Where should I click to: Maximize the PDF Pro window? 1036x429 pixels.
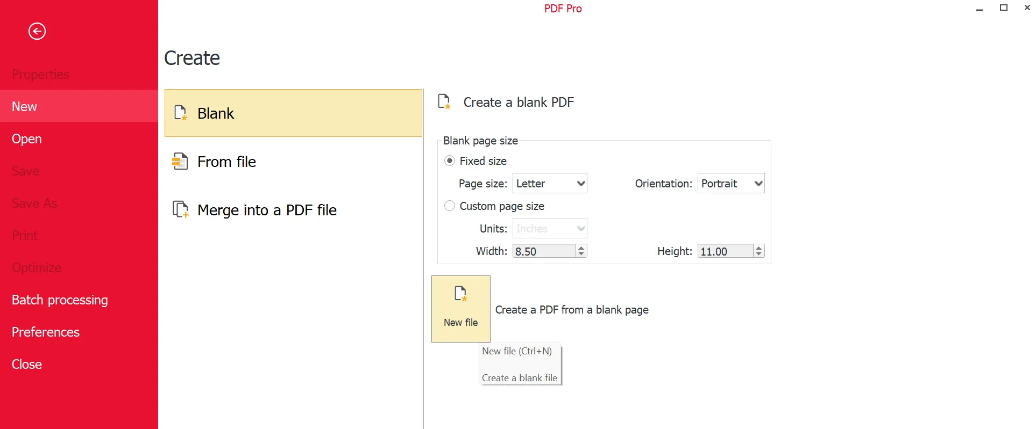pos(1004,8)
